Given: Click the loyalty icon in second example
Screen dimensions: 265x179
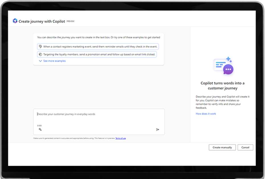Looking at the screenshot, I should (40, 54).
